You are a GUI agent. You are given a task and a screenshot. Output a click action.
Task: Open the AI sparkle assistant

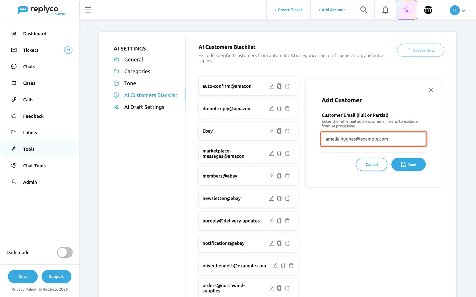pos(406,10)
